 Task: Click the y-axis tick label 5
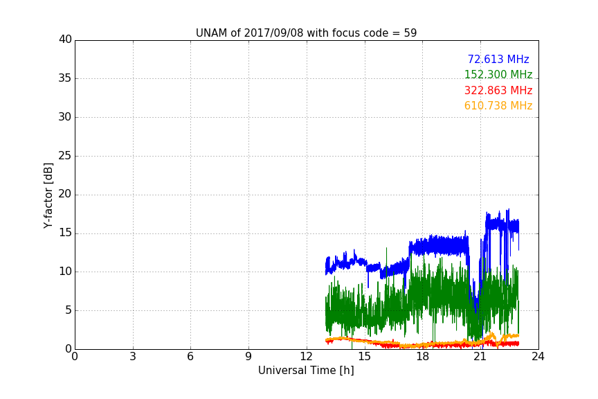(x=69, y=310)
